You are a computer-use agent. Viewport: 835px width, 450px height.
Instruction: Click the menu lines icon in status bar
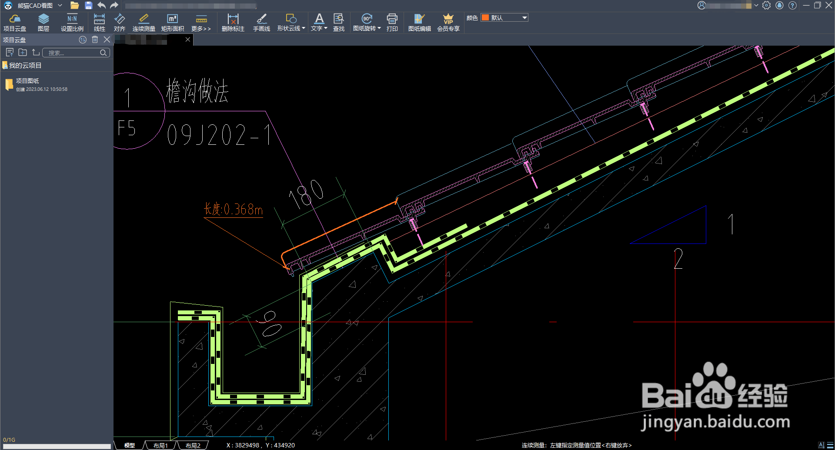830,445
